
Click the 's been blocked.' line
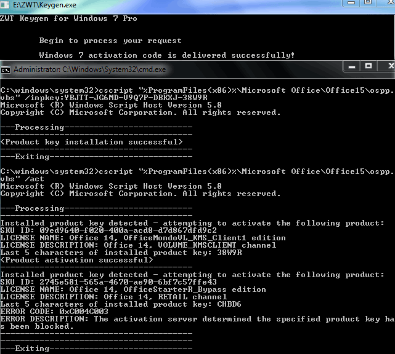click(37, 326)
